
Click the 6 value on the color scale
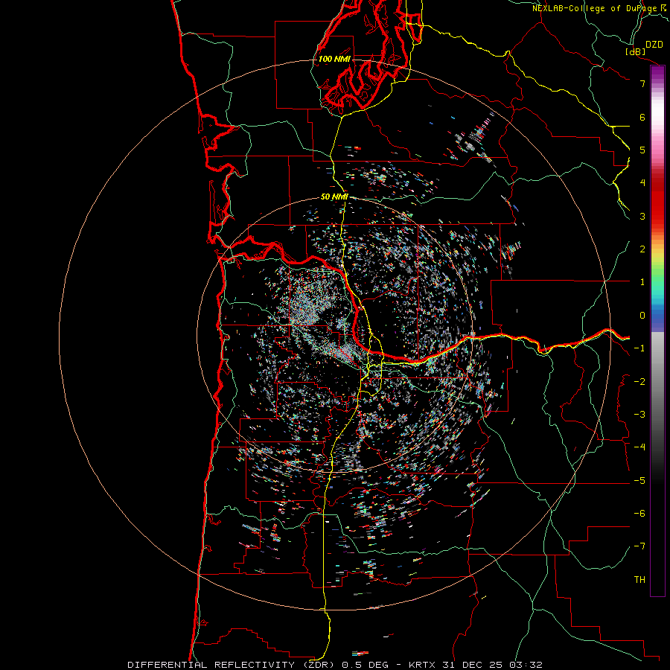pos(642,117)
